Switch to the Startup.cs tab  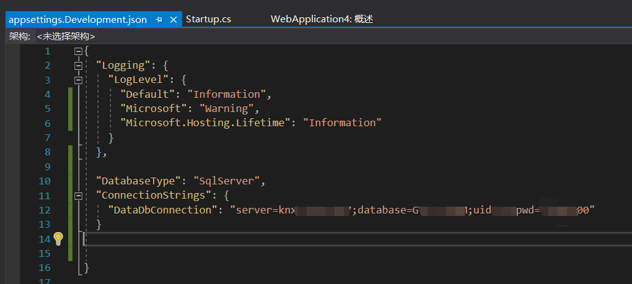tap(208, 19)
